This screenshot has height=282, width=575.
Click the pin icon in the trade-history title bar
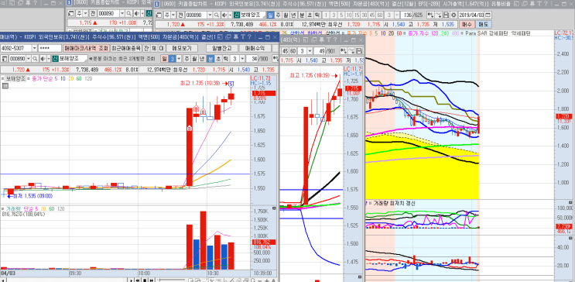point(236,37)
